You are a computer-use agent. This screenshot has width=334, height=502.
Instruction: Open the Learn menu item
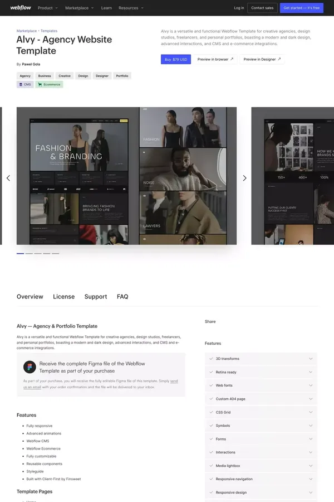tap(106, 8)
